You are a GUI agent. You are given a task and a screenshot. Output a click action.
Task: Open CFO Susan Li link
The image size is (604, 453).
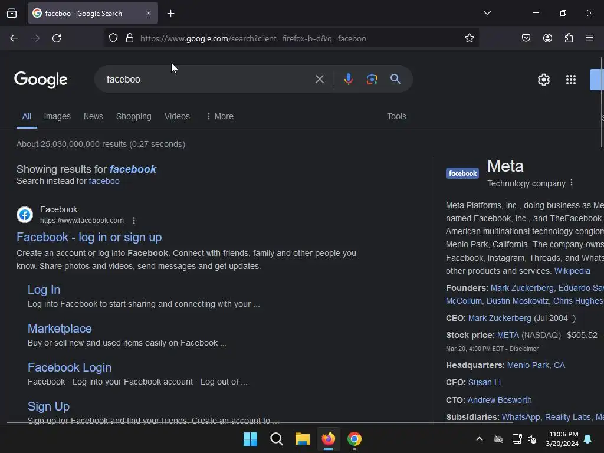point(484,382)
